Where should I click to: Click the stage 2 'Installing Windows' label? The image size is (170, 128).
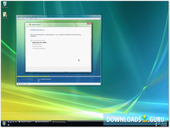[x=46, y=79]
